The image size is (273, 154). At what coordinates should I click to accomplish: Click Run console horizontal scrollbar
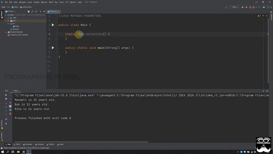pyautogui.click(x=81, y=142)
